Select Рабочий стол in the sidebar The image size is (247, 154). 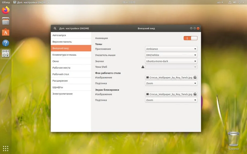71,74
